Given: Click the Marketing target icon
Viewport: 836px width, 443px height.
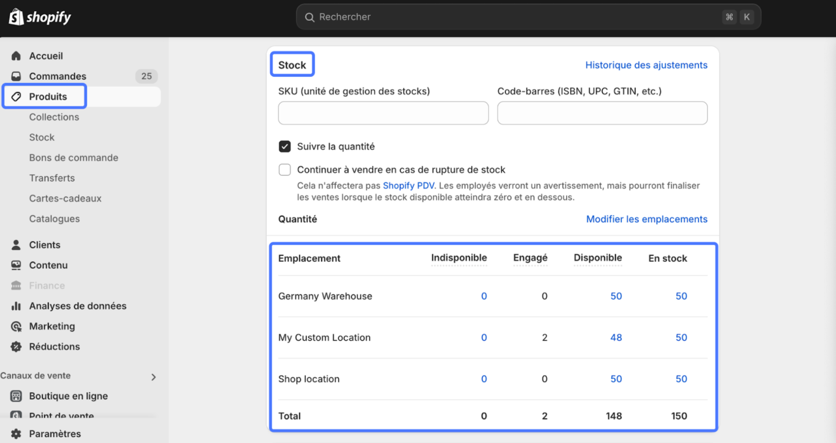Looking at the screenshot, I should (x=16, y=326).
